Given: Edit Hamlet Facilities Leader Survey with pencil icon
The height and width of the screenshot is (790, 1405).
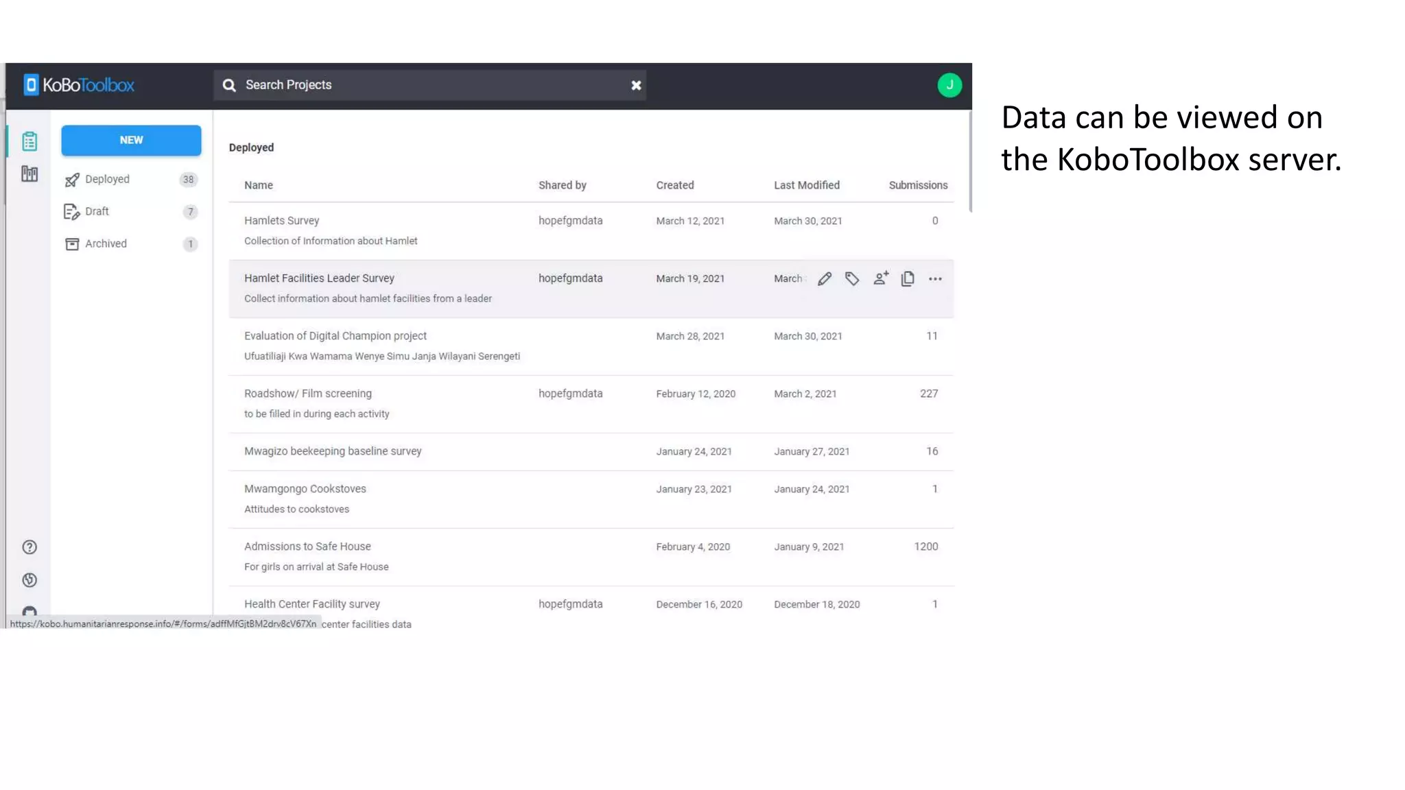Looking at the screenshot, I should pos(825,278).
